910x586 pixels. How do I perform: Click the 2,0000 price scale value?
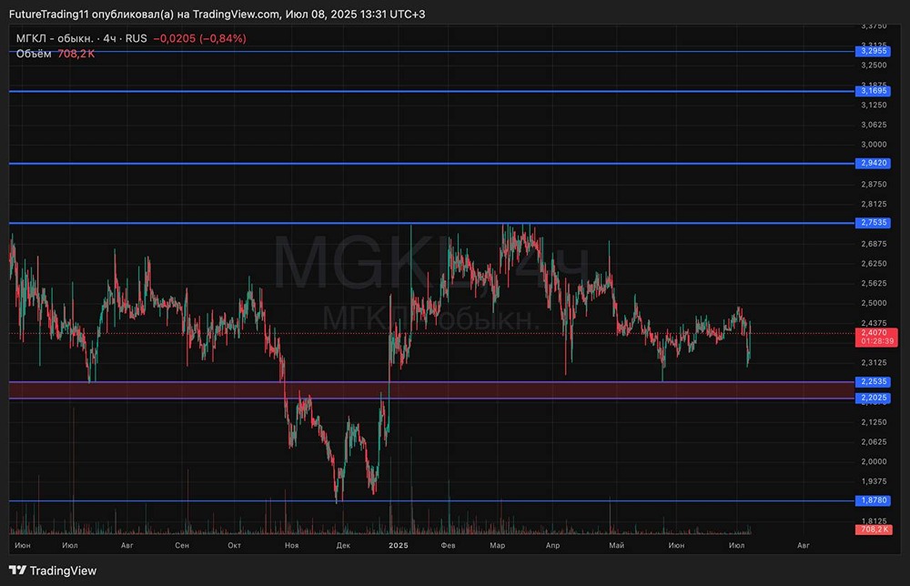pyautogui.click(x=874, y=462)
